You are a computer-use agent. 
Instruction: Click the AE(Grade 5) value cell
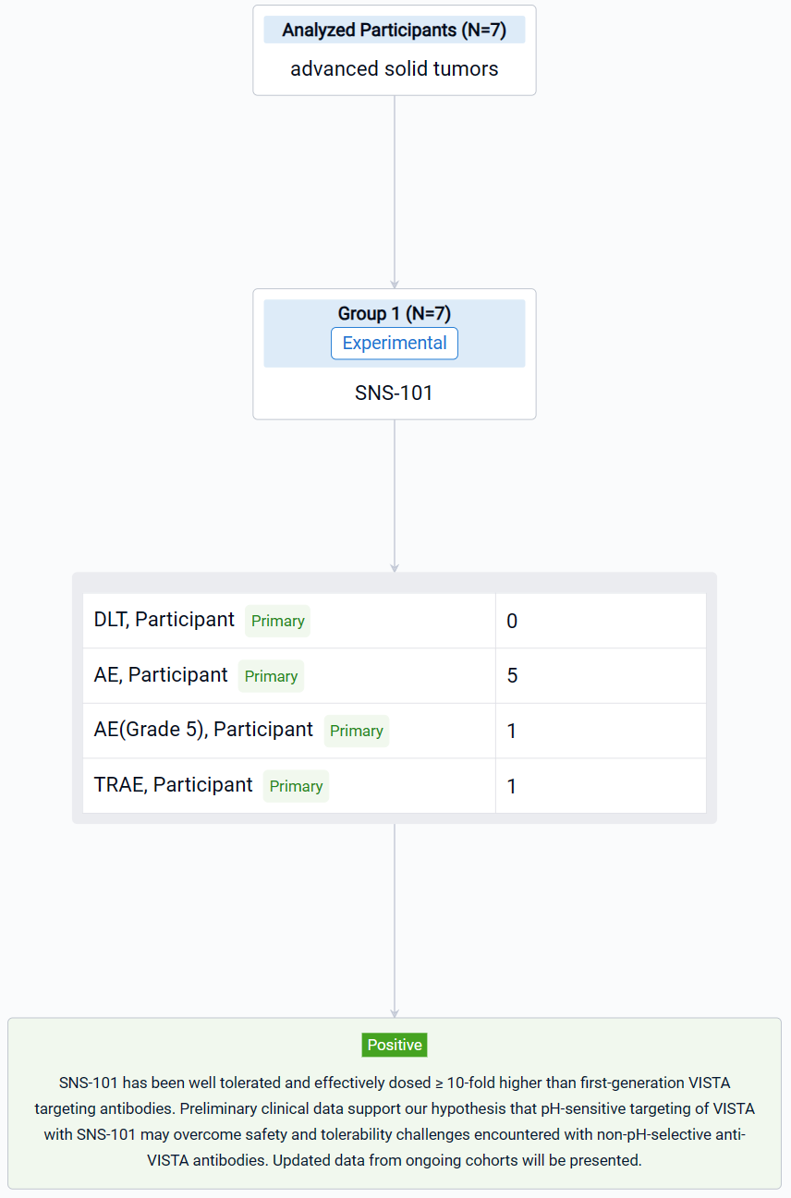(x=601, y=731)
